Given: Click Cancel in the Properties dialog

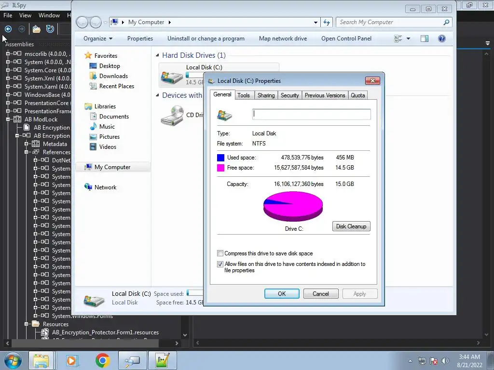Looking at the screenshot, I should pos(321,293).
